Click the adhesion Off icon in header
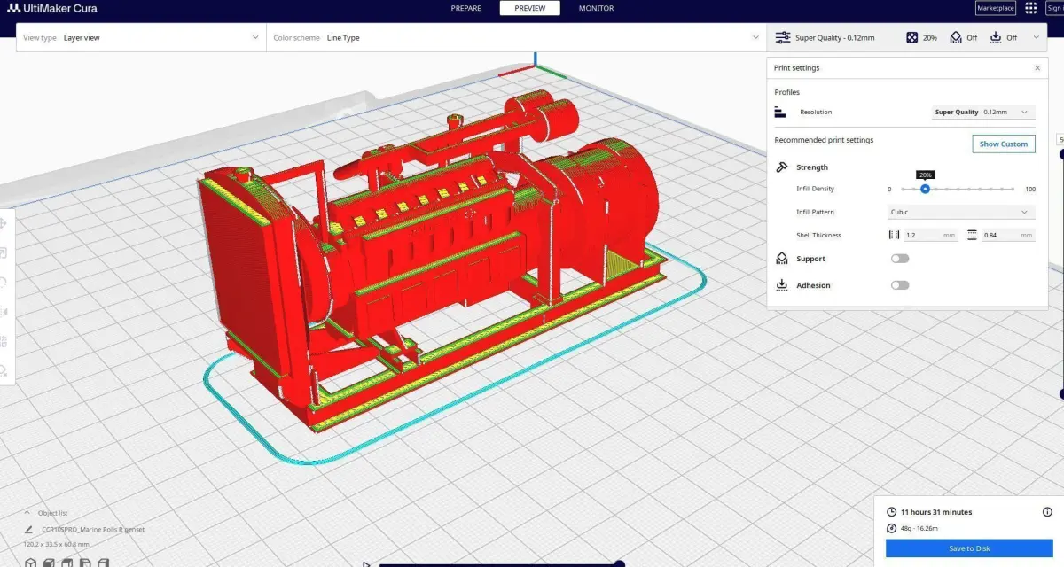The image size is (1064, 567). click(x=996, y=37)
